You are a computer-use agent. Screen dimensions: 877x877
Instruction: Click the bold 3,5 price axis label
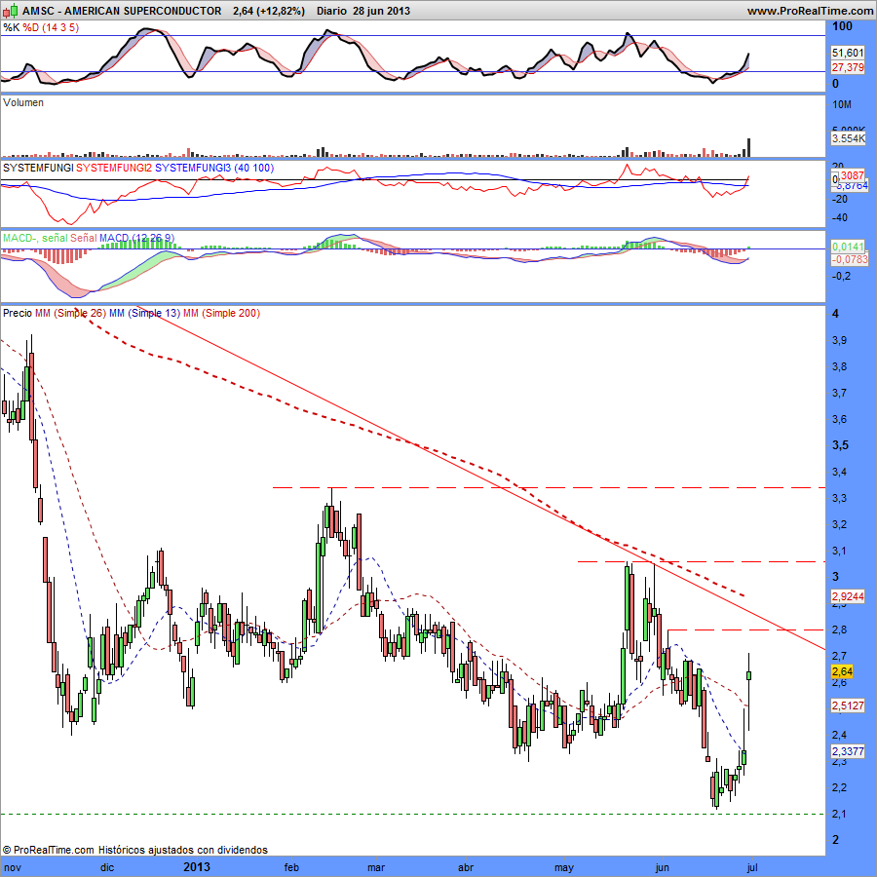coord(840,445)
